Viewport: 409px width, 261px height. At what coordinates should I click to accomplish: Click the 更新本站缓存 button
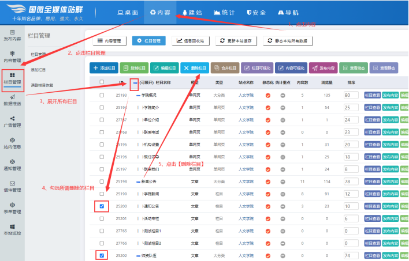[x=236, y=41]
